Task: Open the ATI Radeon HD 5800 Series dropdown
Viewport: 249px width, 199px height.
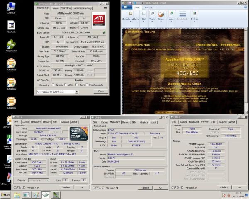Action: tap(57, 92)
